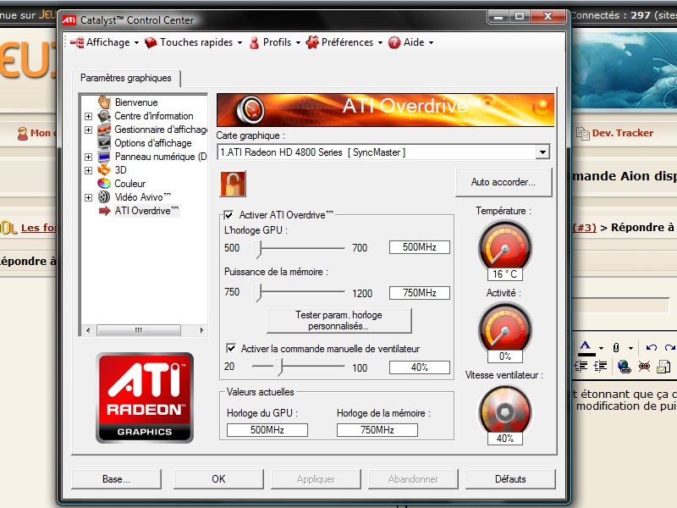Click the insert link globe icon in editor
This screenshot has height=508, width=677.
click(625, 367)
